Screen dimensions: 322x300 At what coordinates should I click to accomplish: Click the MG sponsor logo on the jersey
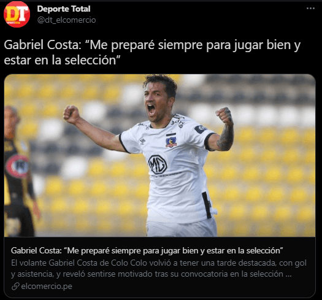(158, 164)
